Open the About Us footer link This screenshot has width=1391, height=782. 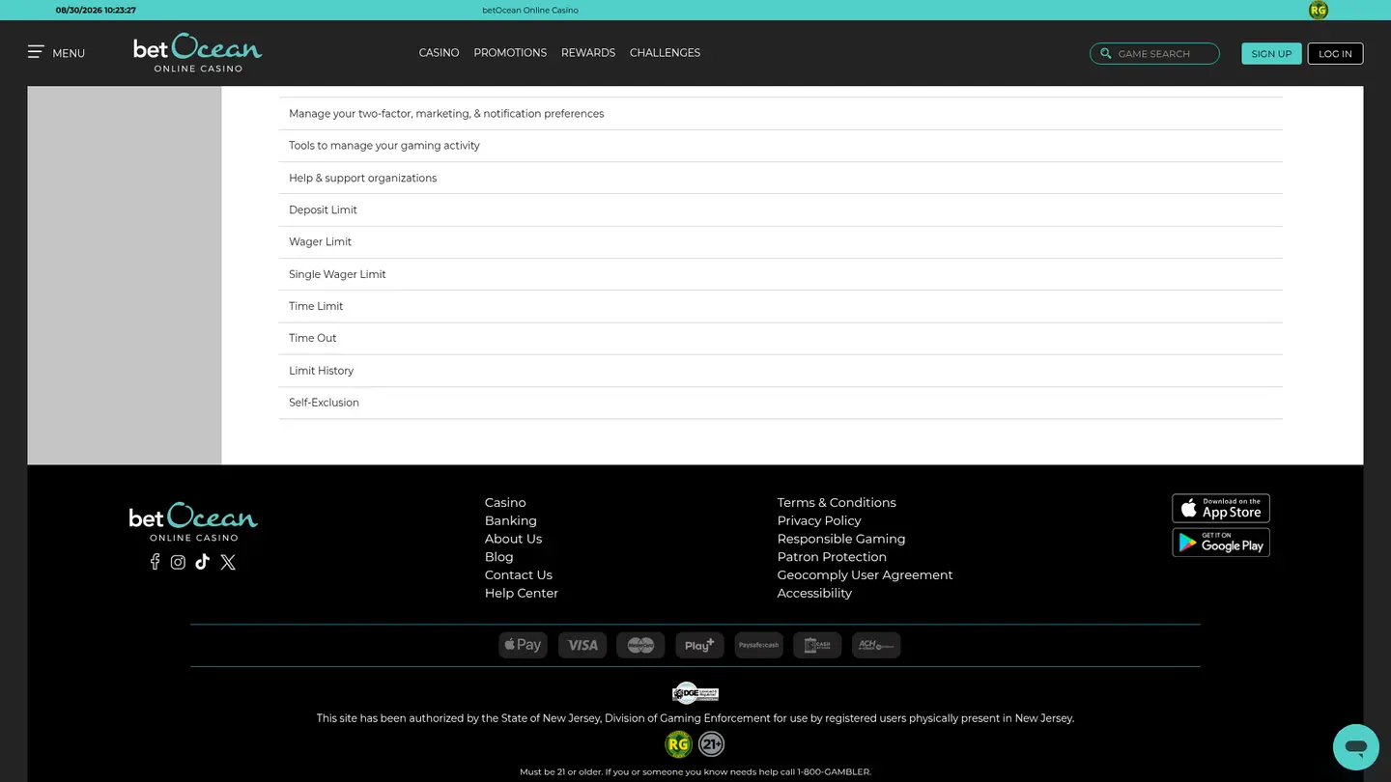(x=513, y=539)
